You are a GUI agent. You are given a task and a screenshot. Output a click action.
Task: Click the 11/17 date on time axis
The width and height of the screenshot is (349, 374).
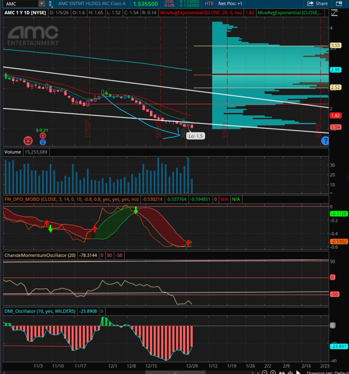pyautogui.click(x=80, y=366)
